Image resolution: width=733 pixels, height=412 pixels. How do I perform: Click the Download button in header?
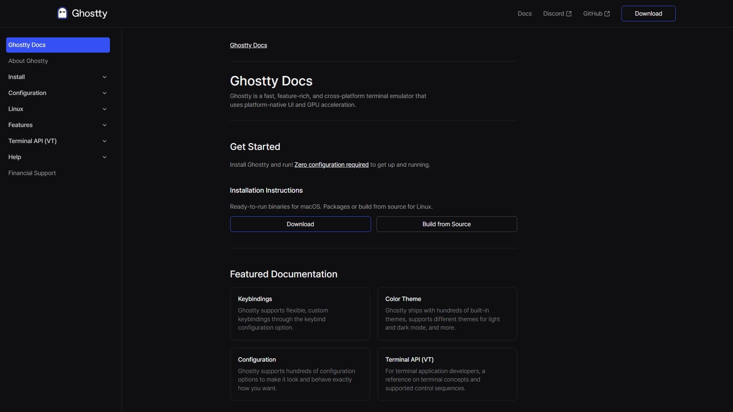[648, 14]
